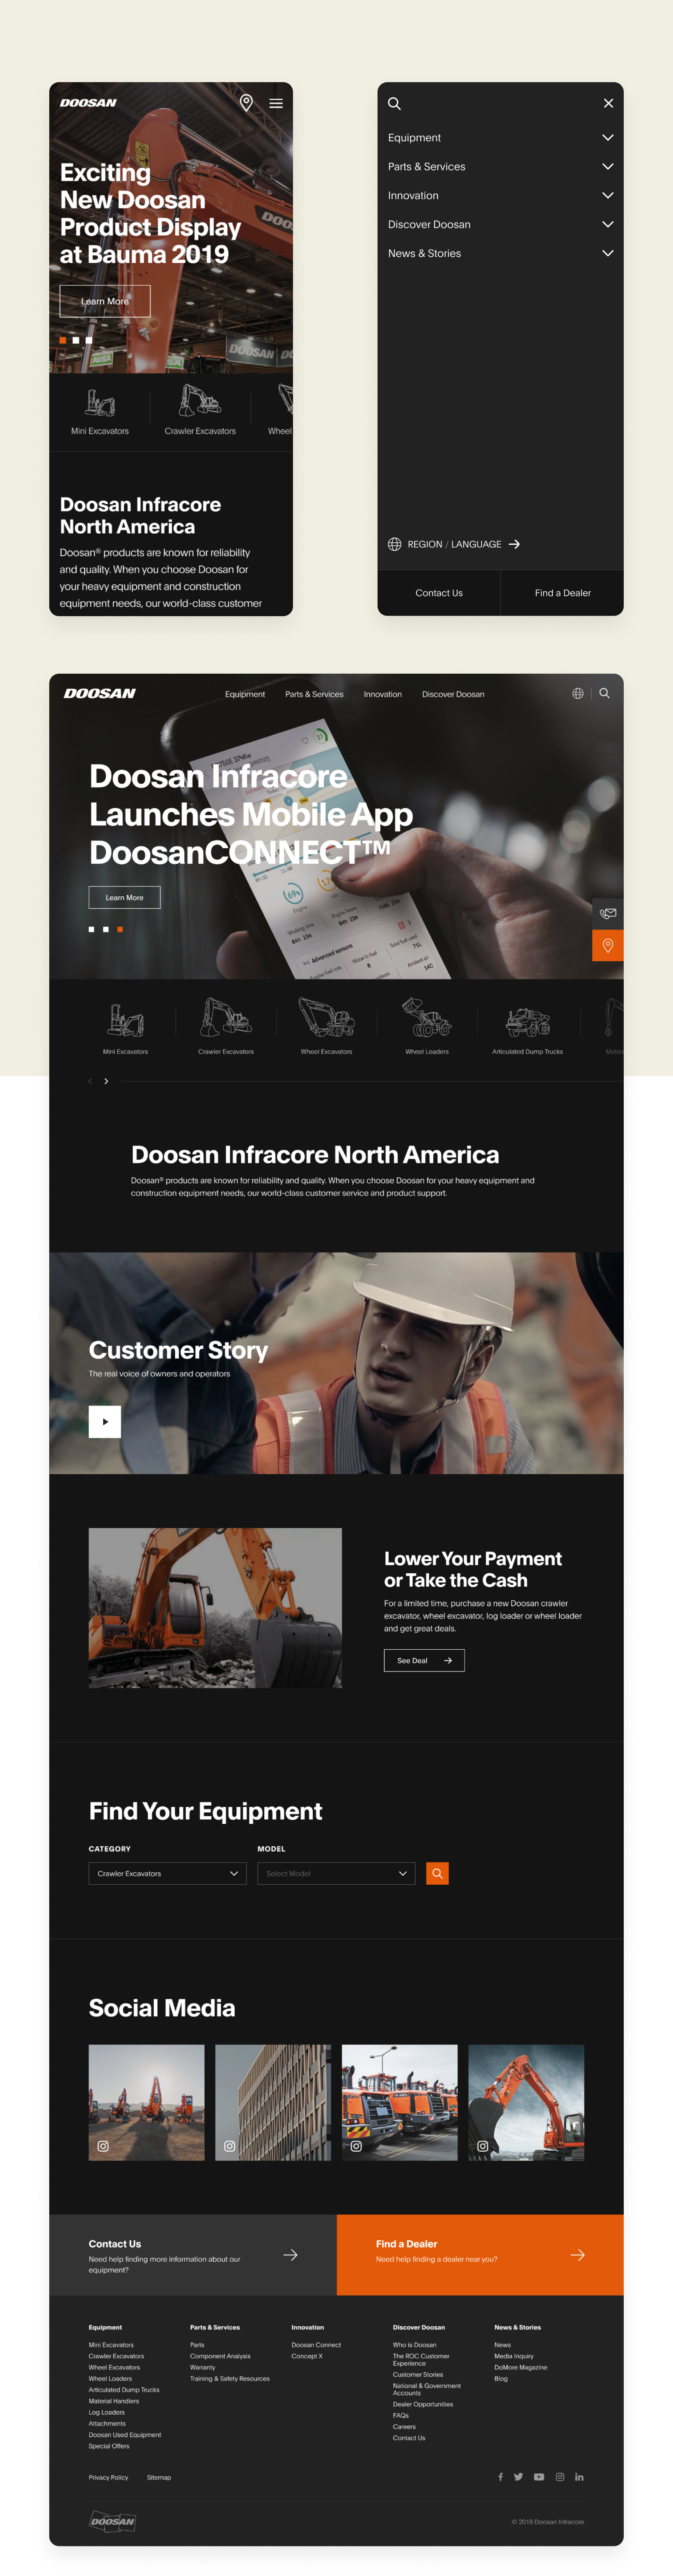Viewport: 673px width, 2576px height.
Task: Click the search icon in desktop header
Action: coord(604,693)
